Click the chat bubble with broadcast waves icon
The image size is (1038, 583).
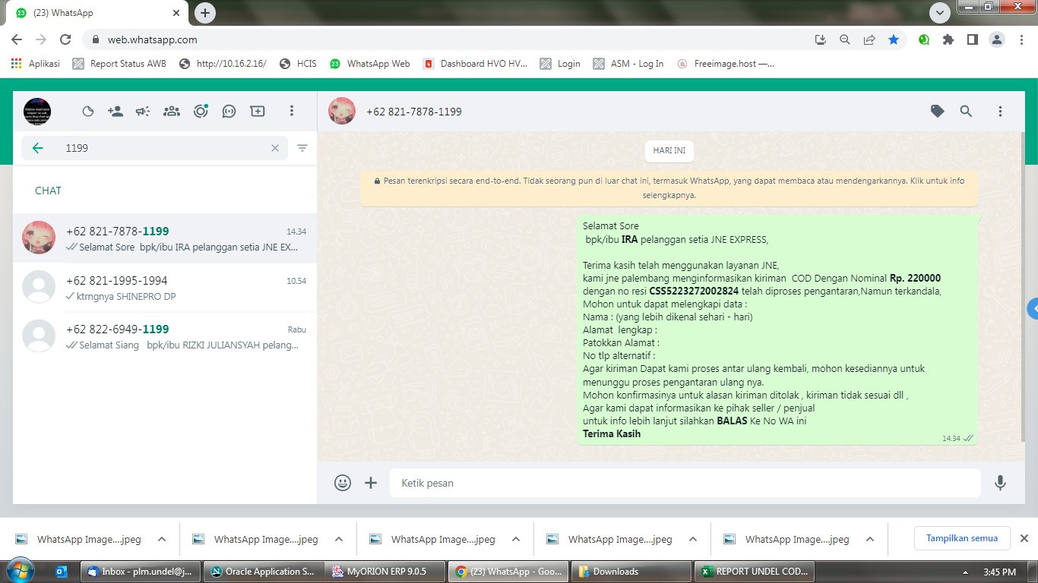pos(229,112)
